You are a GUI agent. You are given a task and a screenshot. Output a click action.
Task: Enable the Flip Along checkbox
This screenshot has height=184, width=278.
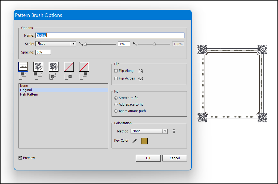tap(116, 71)
